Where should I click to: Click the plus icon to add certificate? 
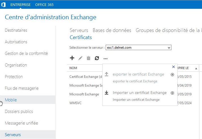(72, 58)
